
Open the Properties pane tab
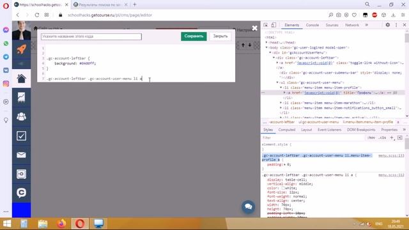389,130
